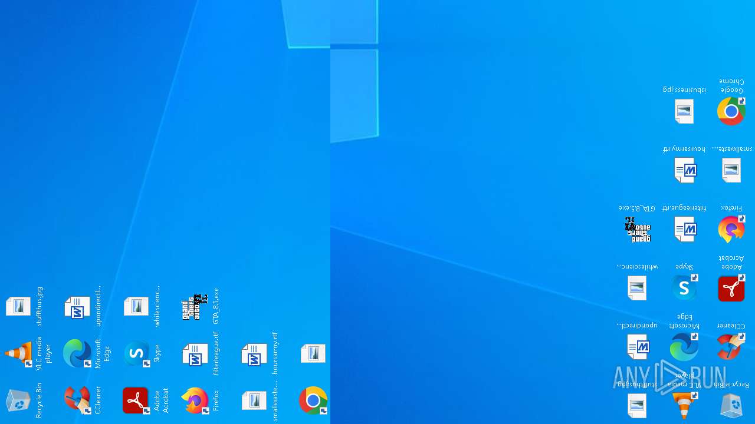The height and width of the screenshot is (424, 755).
Task: Select sideways Firefox shortcut icon
Action: (195, 400)
